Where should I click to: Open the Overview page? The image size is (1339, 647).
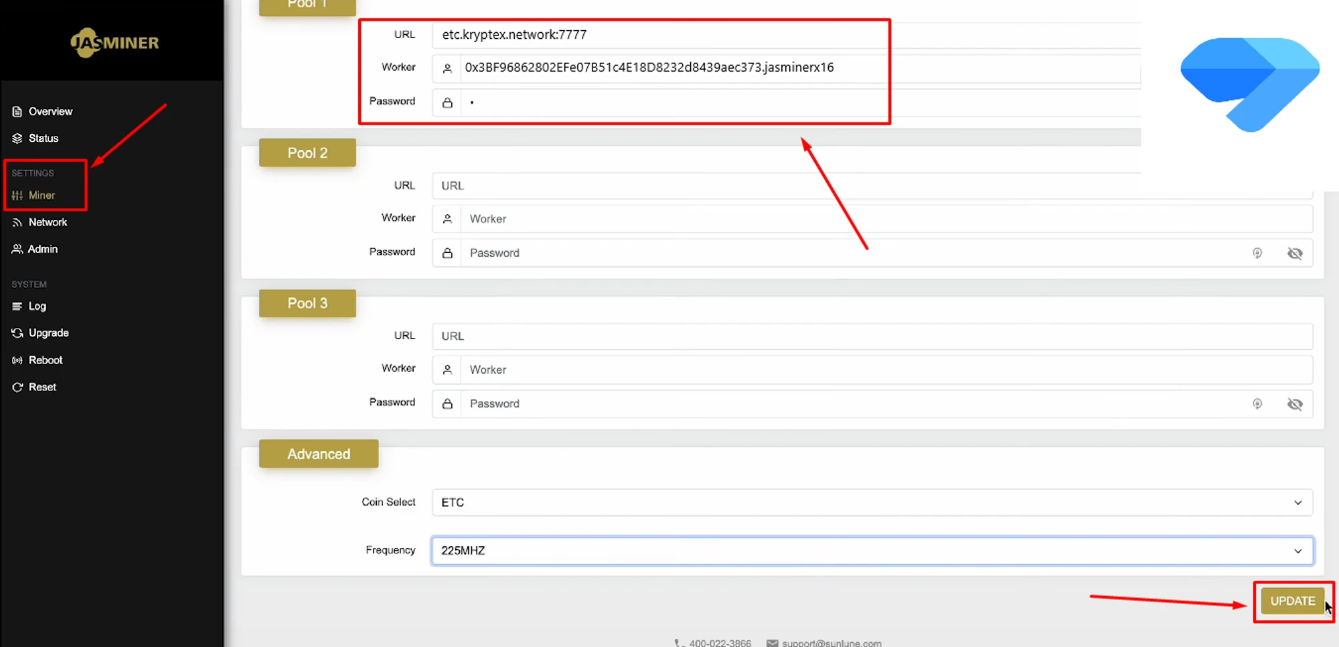[50, 112]
